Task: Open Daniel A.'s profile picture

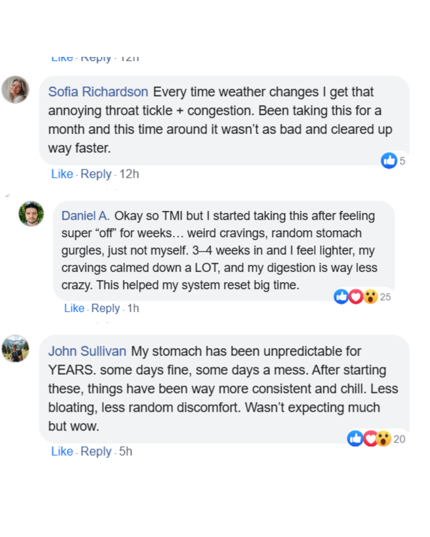Action: [x=31, y=214]
